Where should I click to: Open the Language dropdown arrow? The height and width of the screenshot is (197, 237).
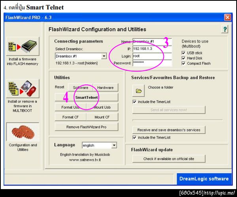pyautogui.click(x=114, y=145)
